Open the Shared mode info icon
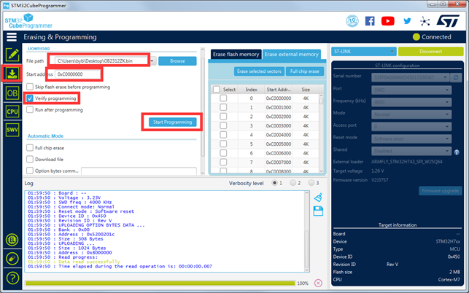This screenshot has width=469, height=293. [x=457, y=152]
